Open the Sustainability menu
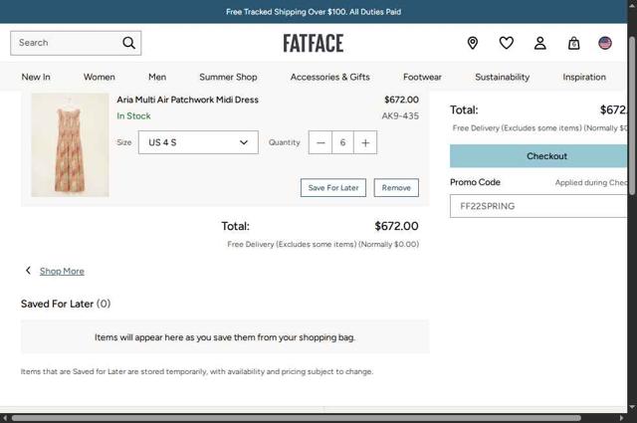Image resolution: width=637 pixels, height=423 pixels. click(502, 77)
